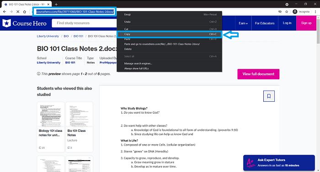This screenshot has width=320, height=172.
Task: Open the tab search dropdown arrow
Action: (287, 4)
